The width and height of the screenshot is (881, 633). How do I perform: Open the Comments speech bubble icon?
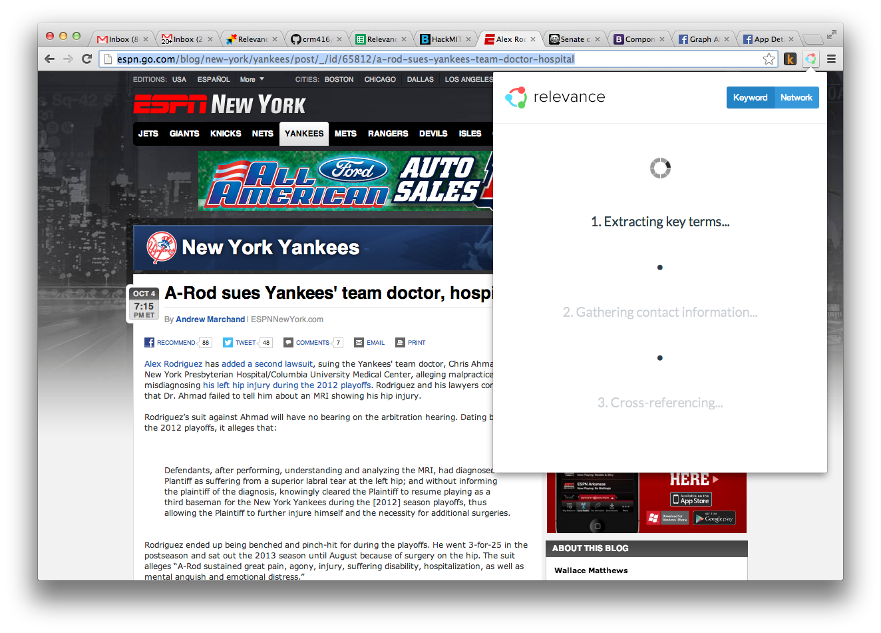point(288,343)
